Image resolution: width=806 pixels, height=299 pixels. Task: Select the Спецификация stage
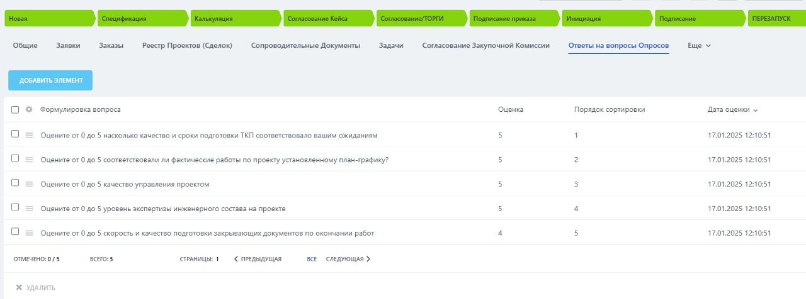point(144,19)
